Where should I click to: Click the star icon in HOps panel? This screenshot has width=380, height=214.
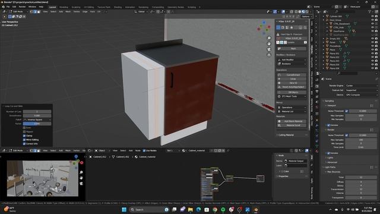(x=292, y=27)
